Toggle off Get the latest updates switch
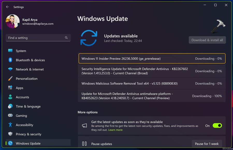The image size is (233, 150). point(217,125)
